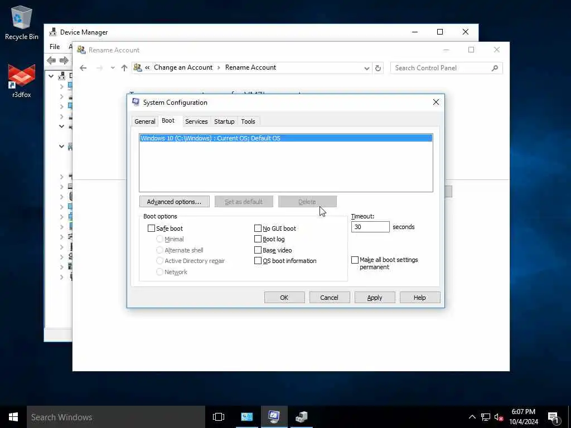Confirm with the OK button

(284, 298)
